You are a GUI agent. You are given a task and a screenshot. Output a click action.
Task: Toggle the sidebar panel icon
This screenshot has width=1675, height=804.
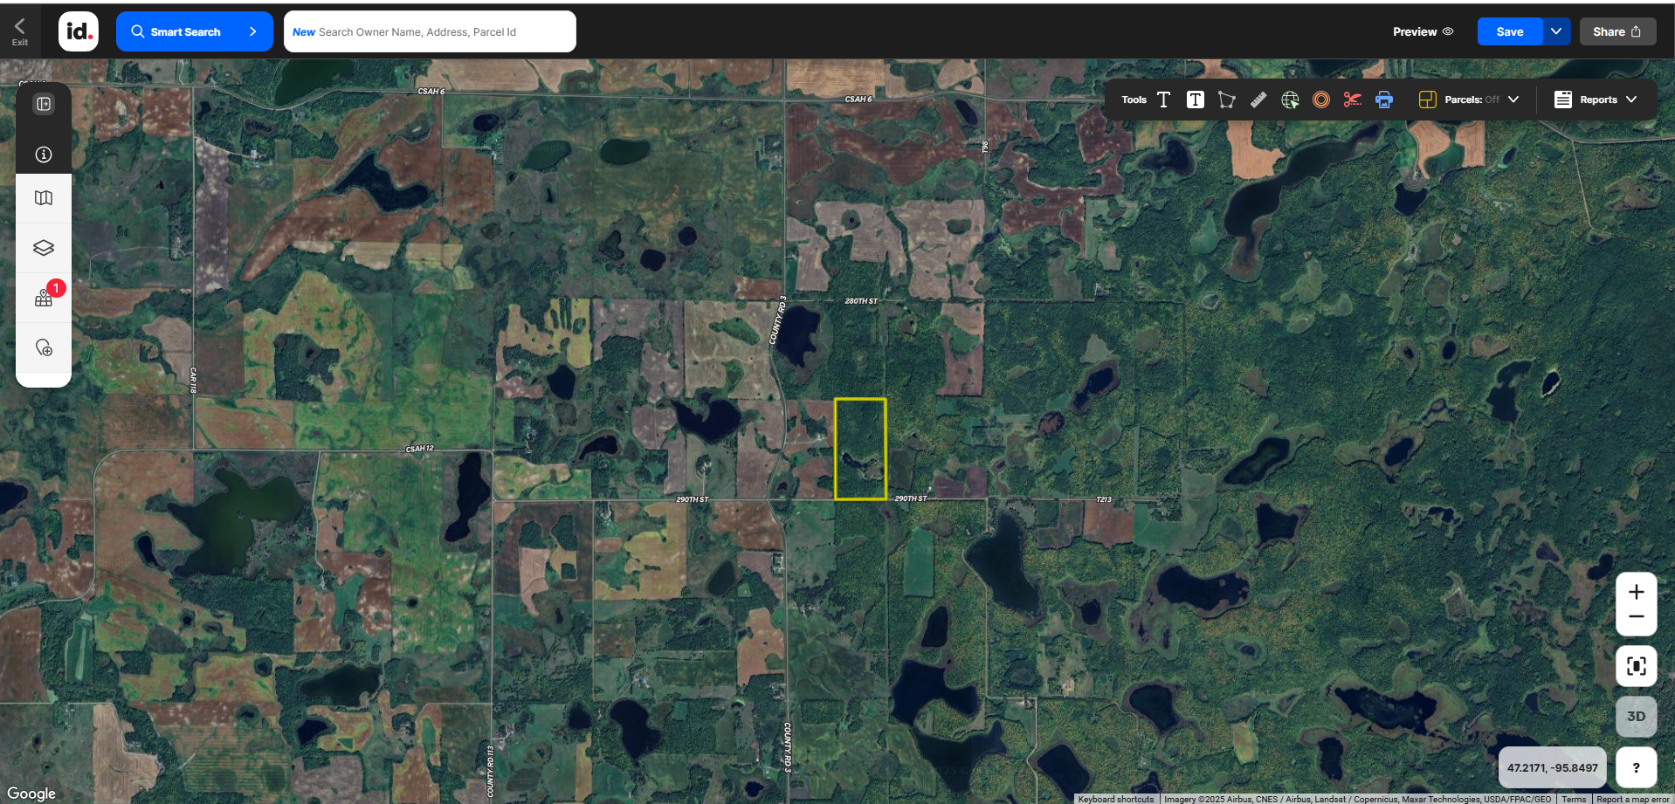(x=44, y=104)
